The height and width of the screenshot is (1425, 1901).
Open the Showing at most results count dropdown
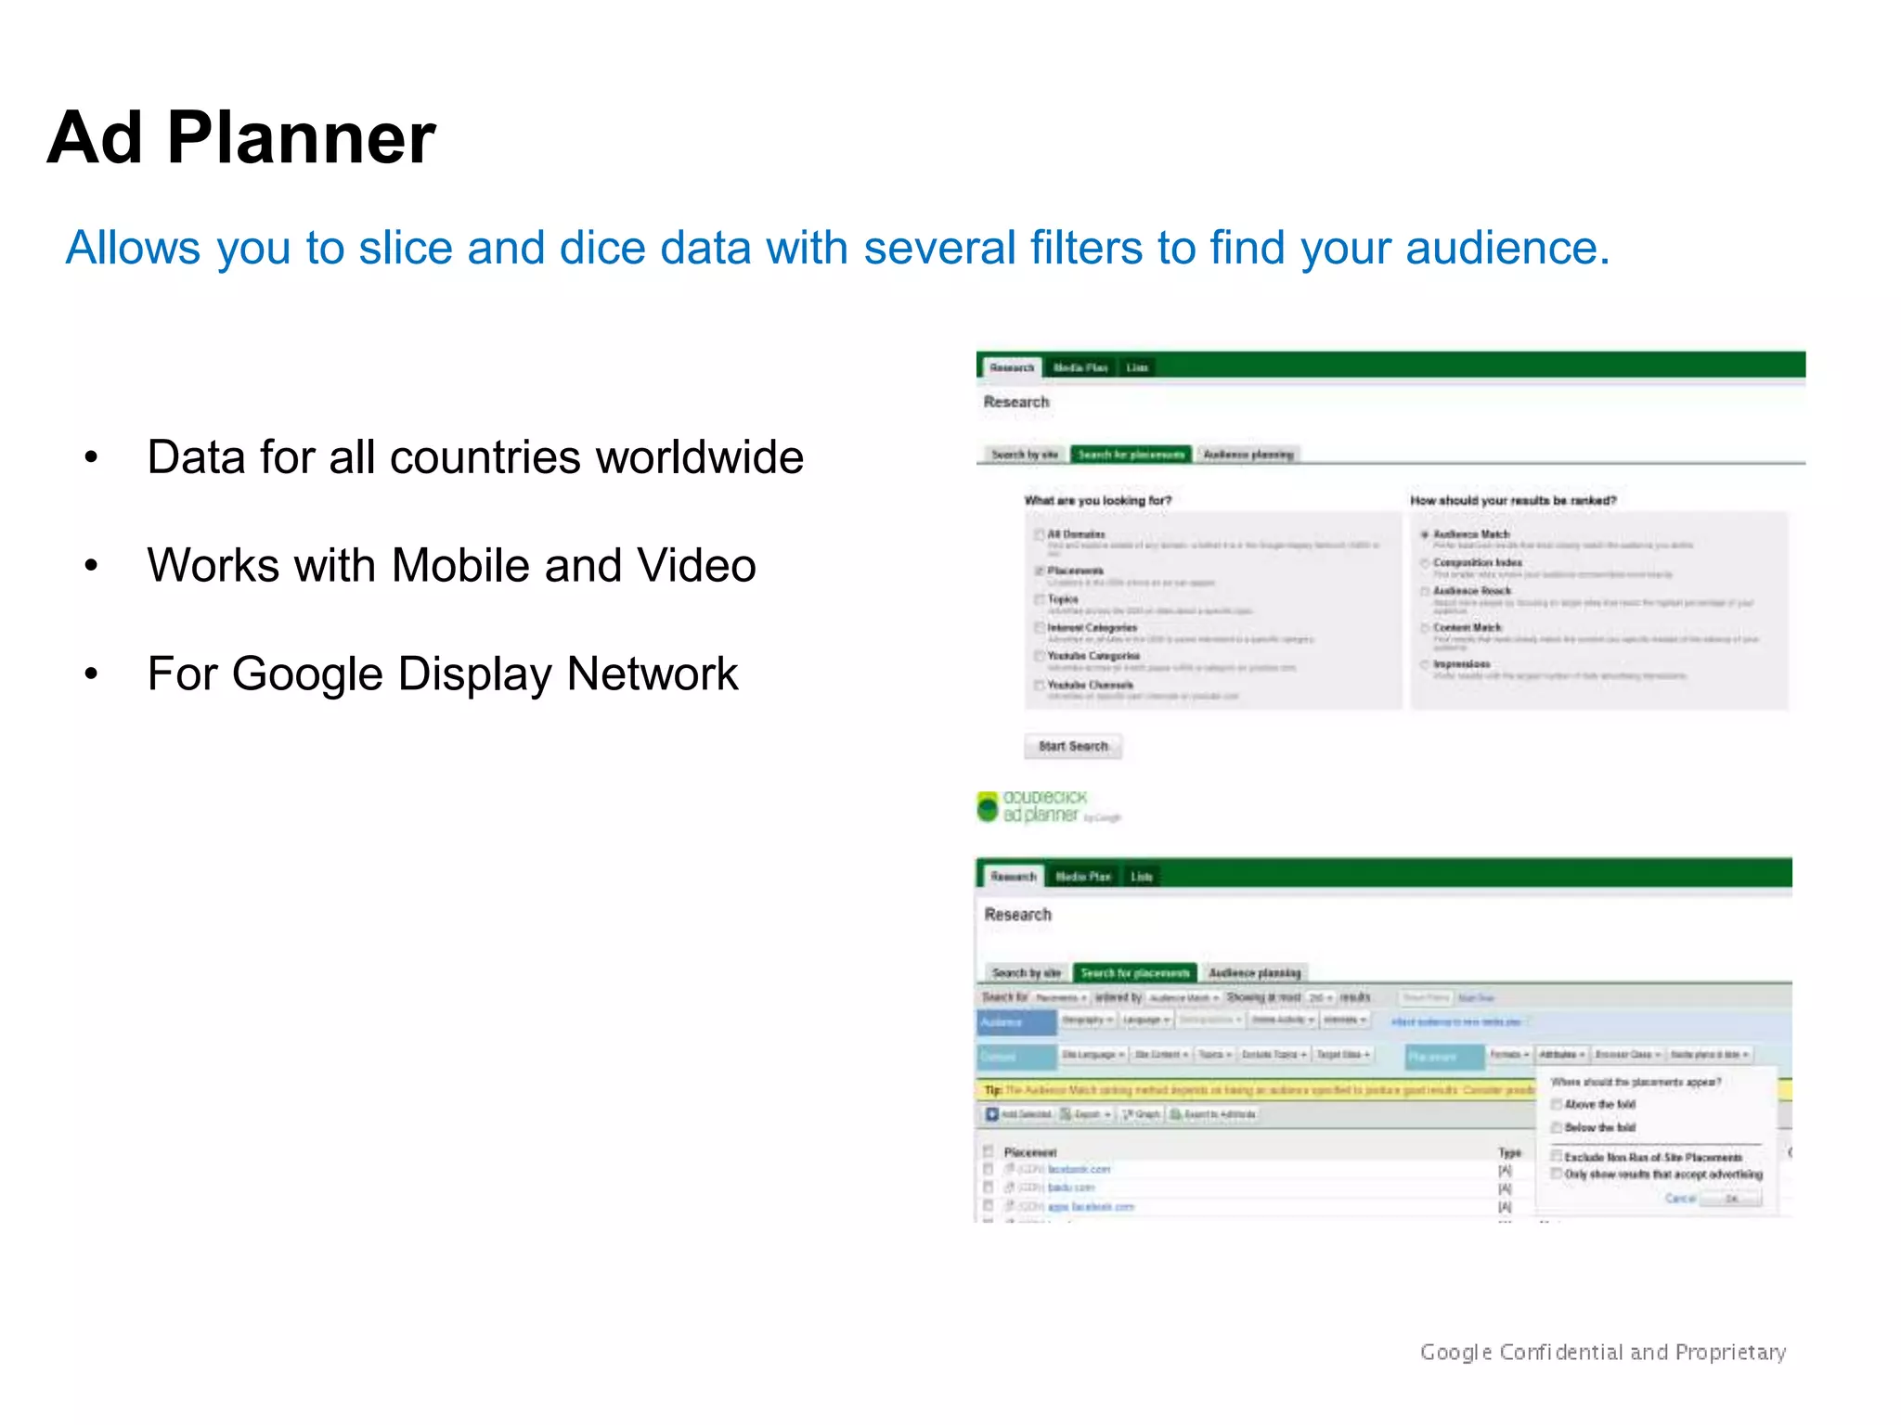(x=1321, y=997)
